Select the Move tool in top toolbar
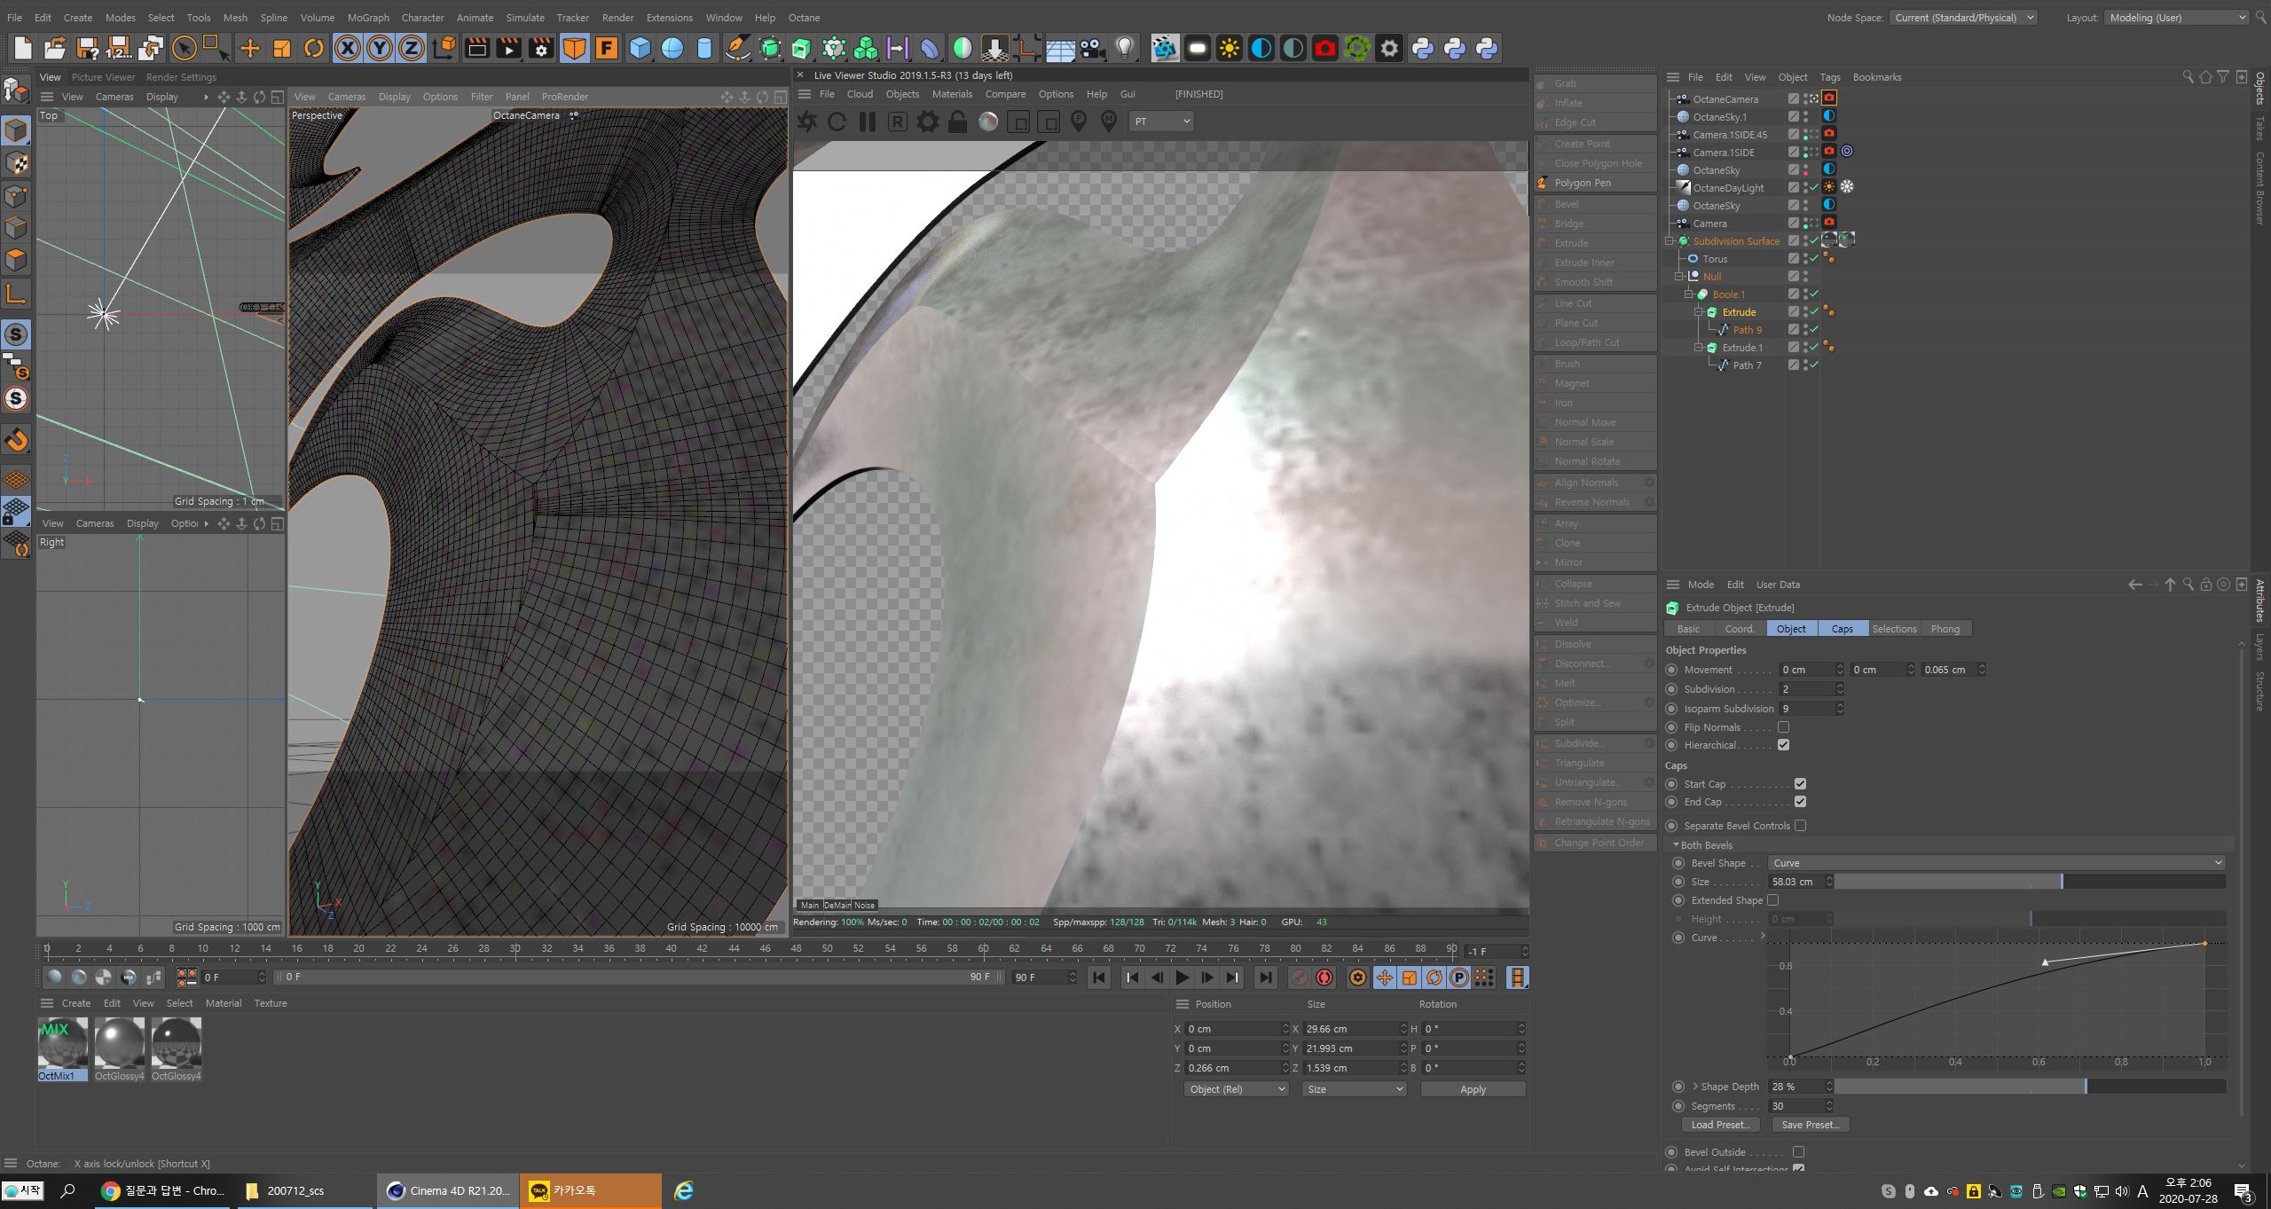This screenshot has height=1209, width=2271. [250, 48]
